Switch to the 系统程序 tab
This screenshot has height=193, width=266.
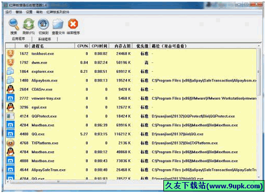(44, 39)
